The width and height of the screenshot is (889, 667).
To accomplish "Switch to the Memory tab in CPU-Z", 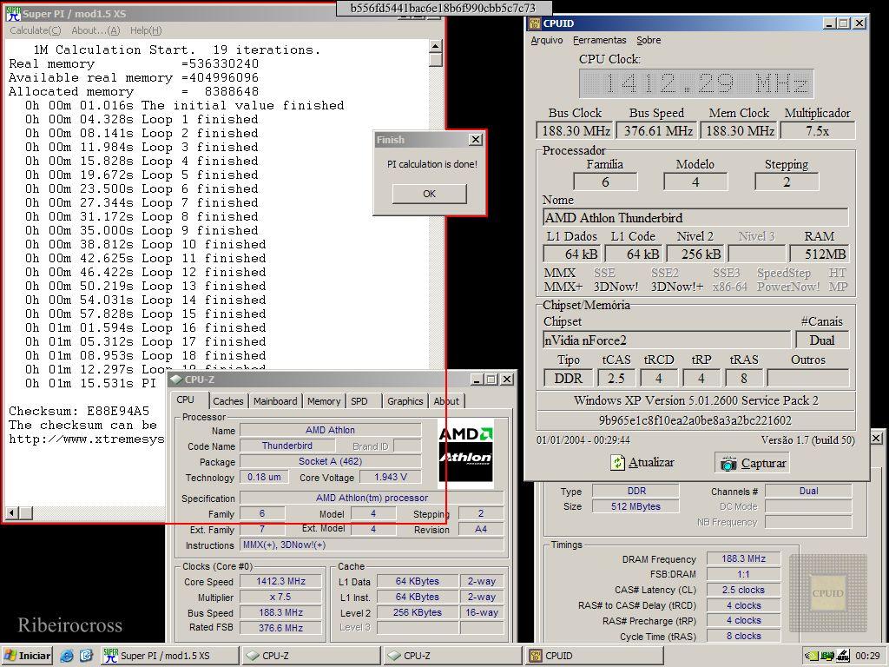I will click(x=324, y=401).
